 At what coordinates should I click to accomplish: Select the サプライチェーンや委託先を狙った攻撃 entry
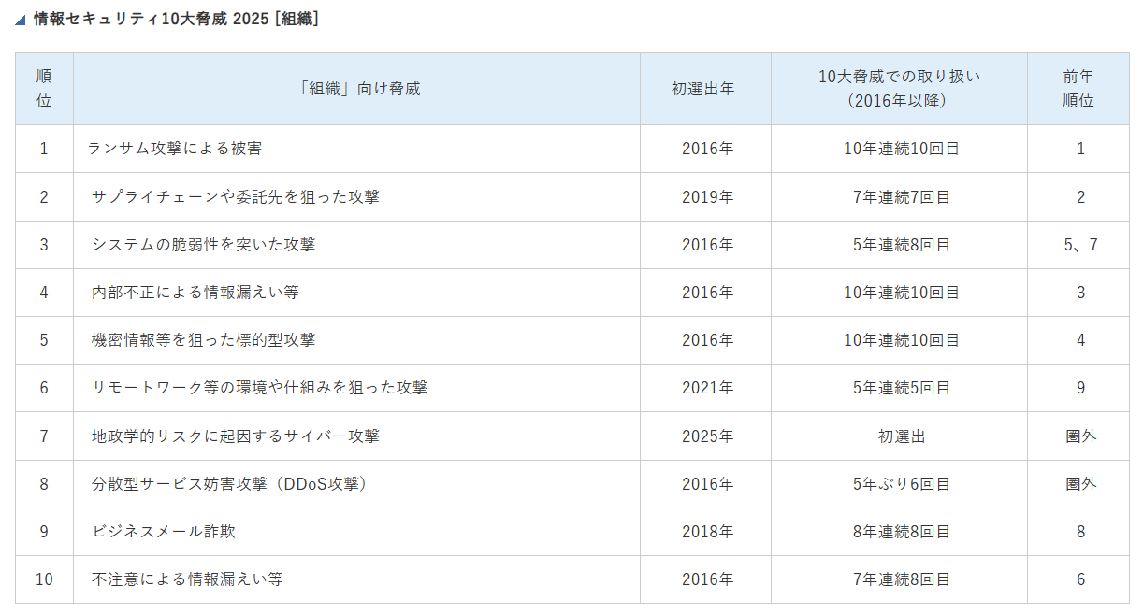(235, 197)
